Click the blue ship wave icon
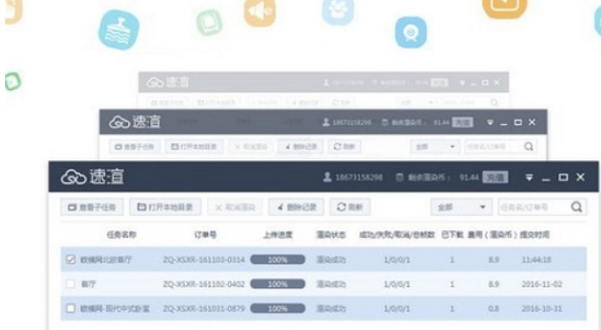This screenshot has height=330, width=601. pyautogui.click(x=118, y=30)
